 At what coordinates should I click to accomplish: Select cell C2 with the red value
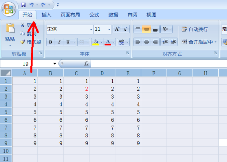76,89
